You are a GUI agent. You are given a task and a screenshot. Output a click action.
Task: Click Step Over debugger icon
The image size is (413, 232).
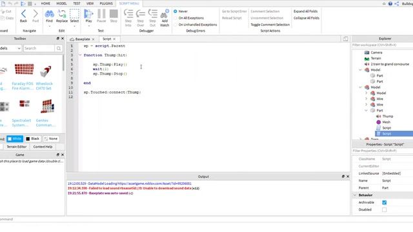point(141,14)
